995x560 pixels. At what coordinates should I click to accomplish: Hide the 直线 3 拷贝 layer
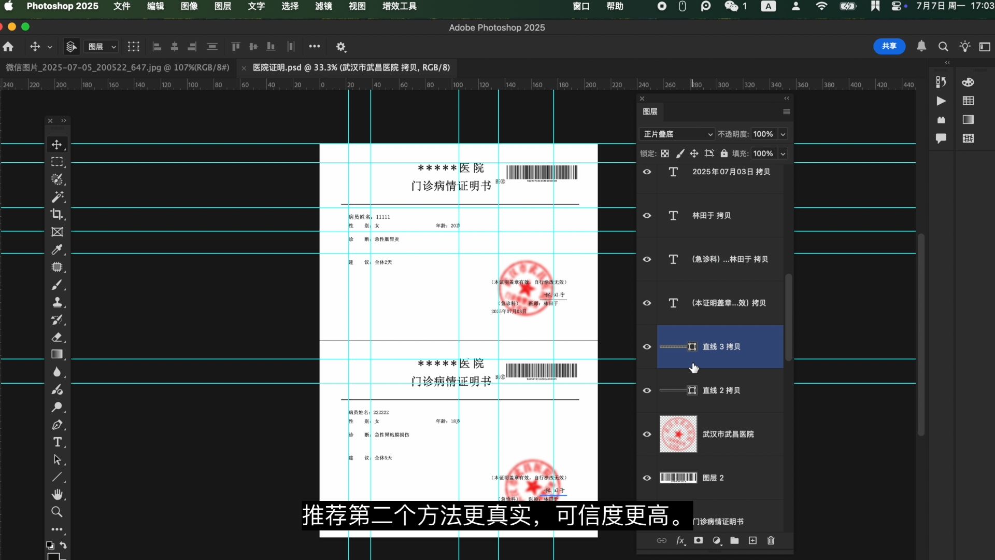[x=647, y=347]
